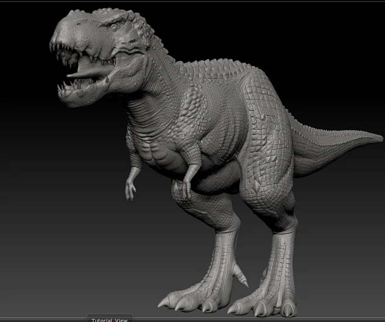Click empty canvas background below the tail
Viewport: 385px width, 322px height.
[x=345, y=234]
